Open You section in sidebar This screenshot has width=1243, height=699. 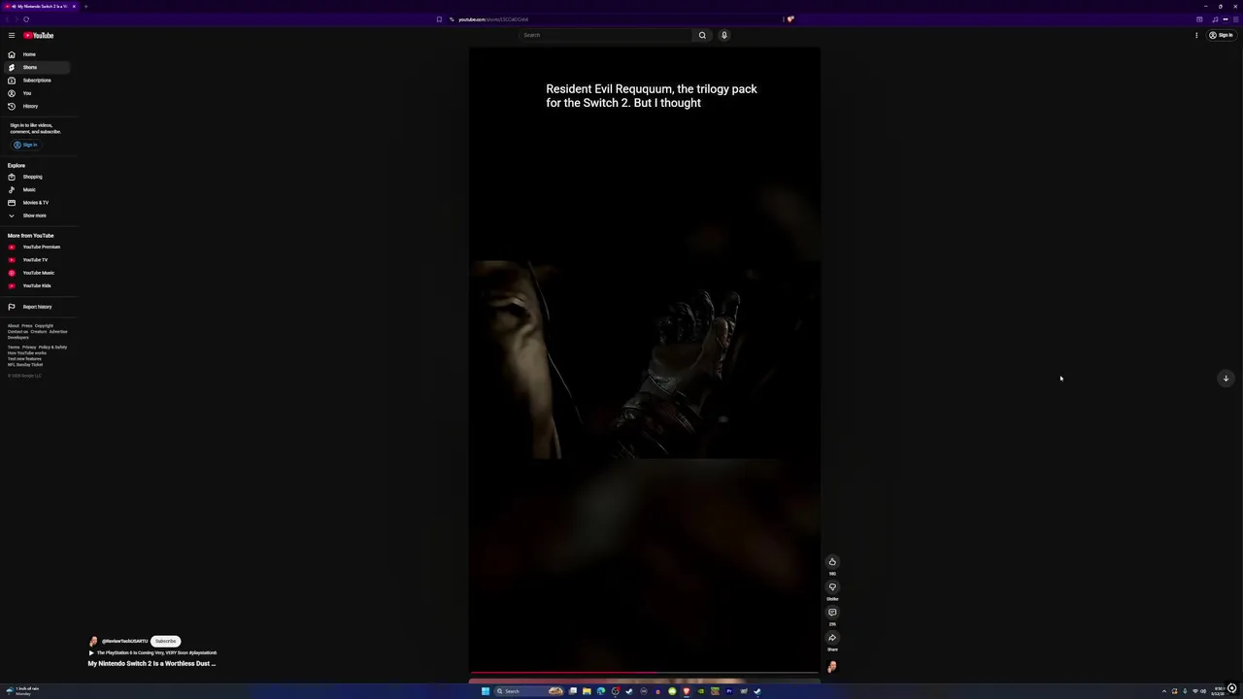click(x=38, y=93)
